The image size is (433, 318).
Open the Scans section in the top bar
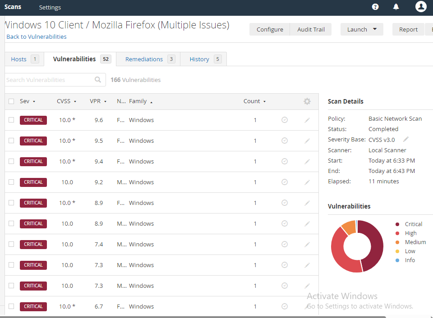(13, 7)
